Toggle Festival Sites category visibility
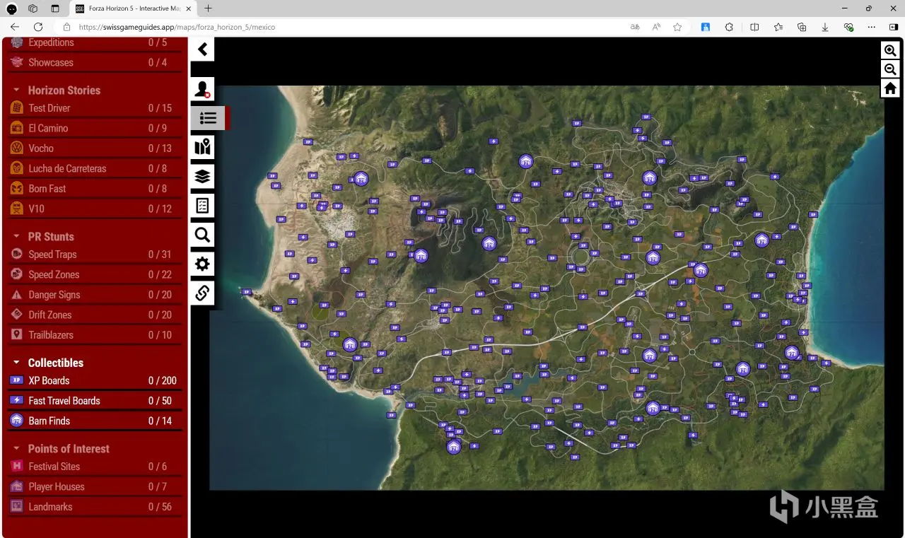The image size is (905, 538). click(x=95, y=467)
